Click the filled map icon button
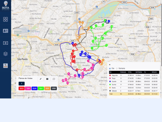Image resolution: width=162 pixels, height=122 pixels. (47, 79)
